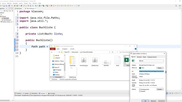Viewport: 182px width, 102px height.
Task: Toggle Versteckt checkbox
Action: (140, 91)
